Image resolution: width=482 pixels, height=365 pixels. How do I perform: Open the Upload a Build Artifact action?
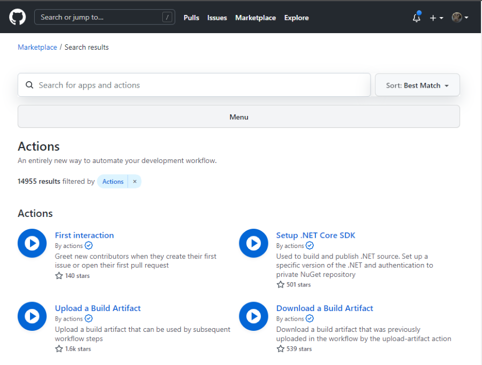tap(98, 308)
